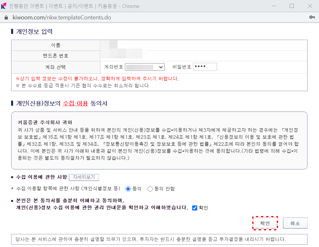Click the Kiwoom logo icon in title bar
This screenshot has width=319, height=247.
[4, 6]
